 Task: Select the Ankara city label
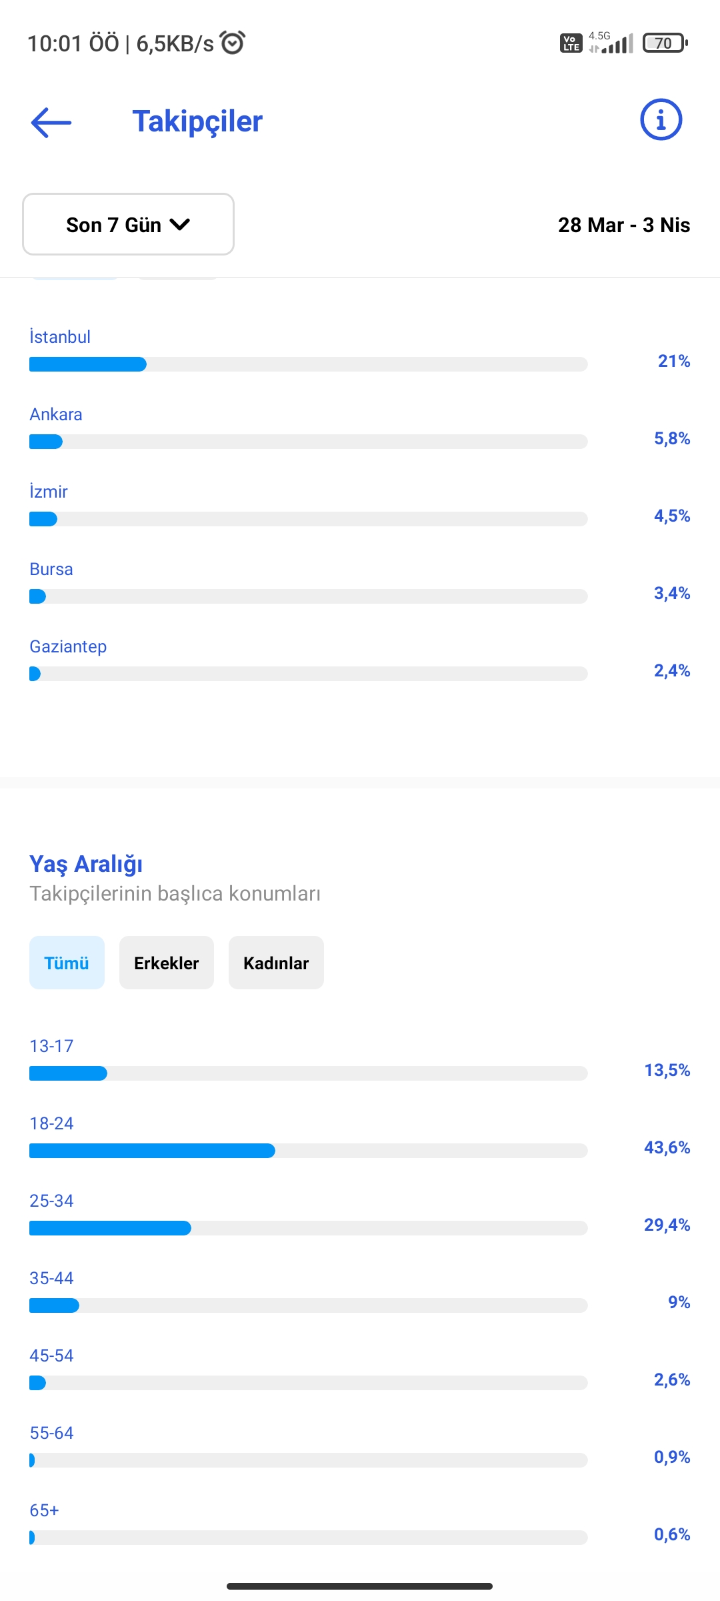tap(56, 414)
